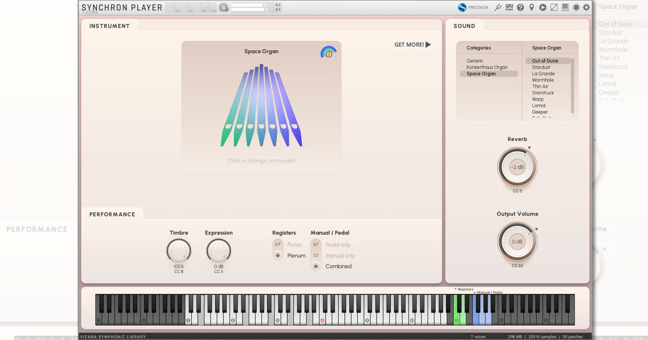Click the Space Organ pipes image
Screen dimensions: 648x340
tap(261, 105)
